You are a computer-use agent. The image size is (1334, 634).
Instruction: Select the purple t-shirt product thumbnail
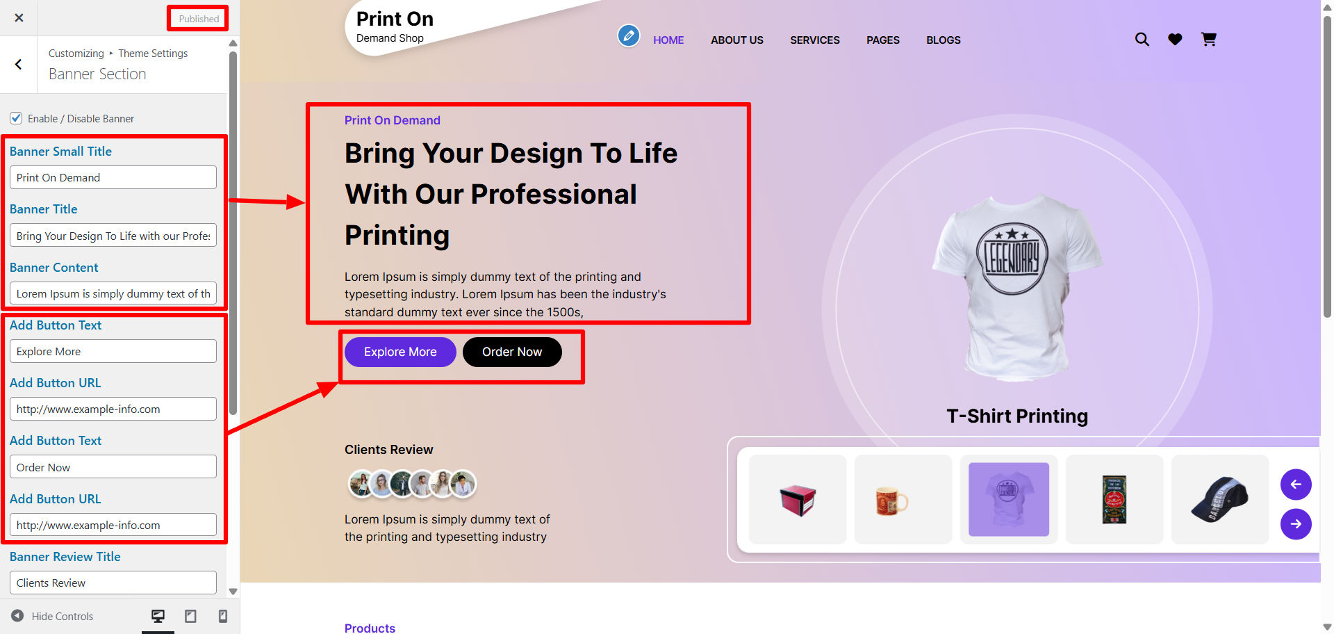point(1009,499)
